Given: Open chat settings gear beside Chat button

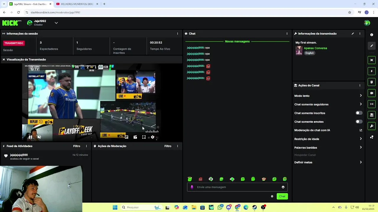Looking at the screenshot, I should click(272, 196).
